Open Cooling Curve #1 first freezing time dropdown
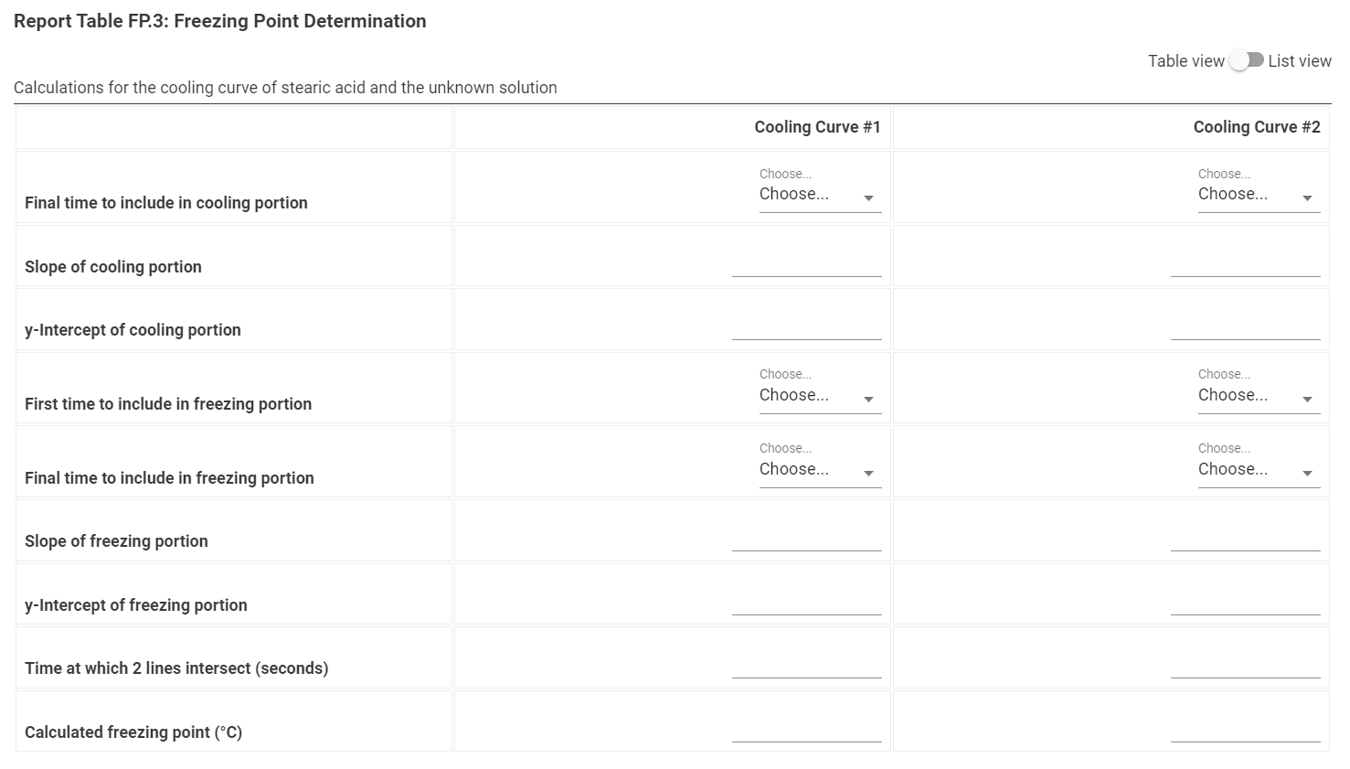Image resolution: width=1350 pixels, height=769 pixels. [819, 396]
